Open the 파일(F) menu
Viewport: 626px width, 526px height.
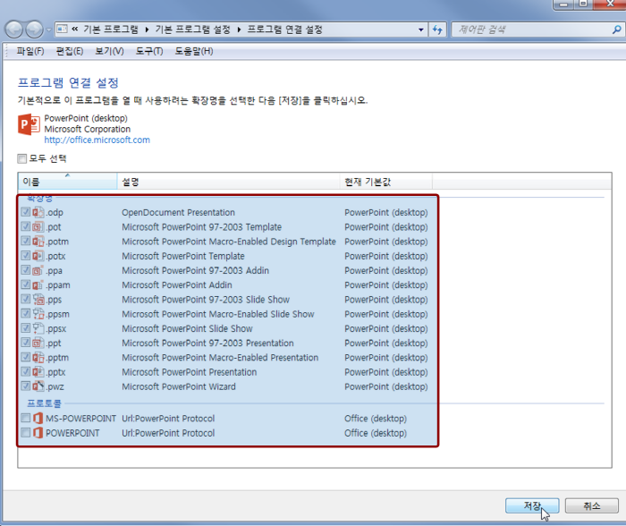click(30, 51)
